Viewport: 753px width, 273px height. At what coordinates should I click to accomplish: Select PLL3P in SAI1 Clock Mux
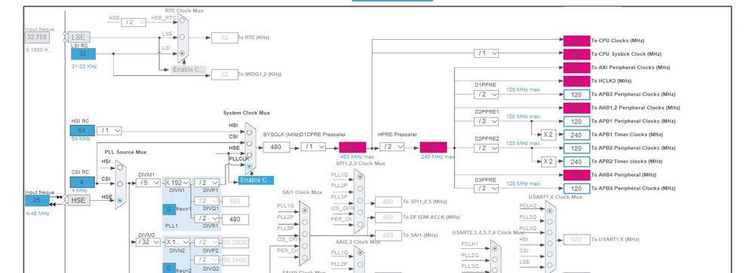click(305, 234)
